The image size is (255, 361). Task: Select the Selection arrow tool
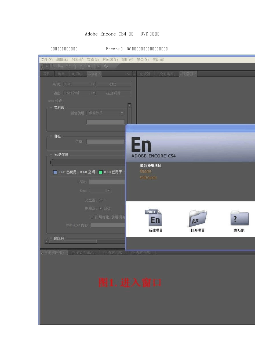47,66
